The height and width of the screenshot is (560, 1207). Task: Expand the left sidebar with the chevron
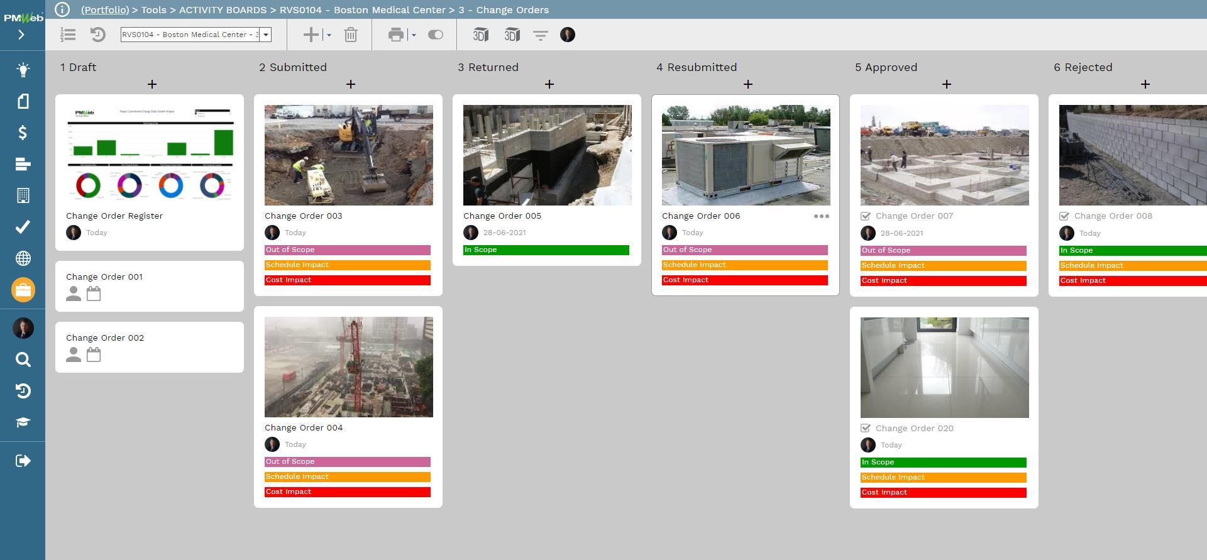point(21,35)
